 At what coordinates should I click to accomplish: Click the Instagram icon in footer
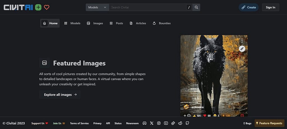pyautogui.click(x=159, y=123)
